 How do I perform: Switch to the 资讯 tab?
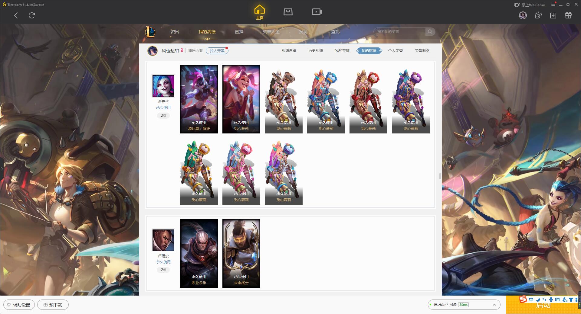pos(175,32)
